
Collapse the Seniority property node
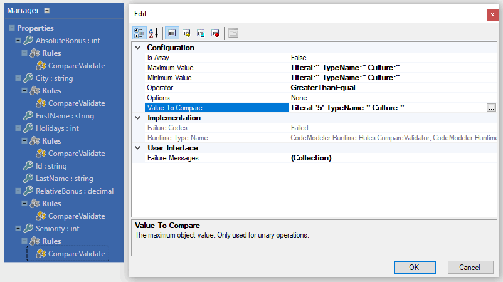tap(18, 228)
